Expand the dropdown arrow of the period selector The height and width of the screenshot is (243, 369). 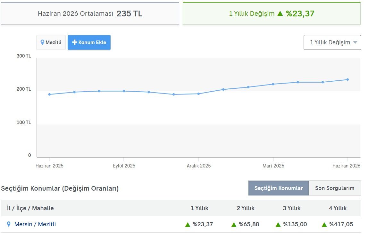(x=355, y=42)
